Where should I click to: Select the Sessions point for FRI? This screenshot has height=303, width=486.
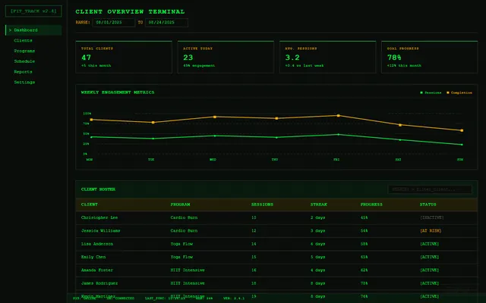[x=338, y=135]
